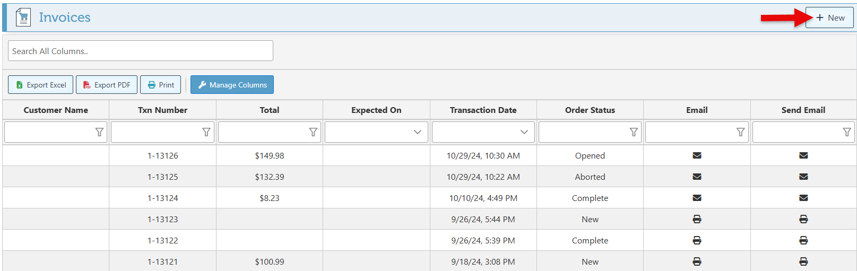
Task: Click the Invoices page cart icon
Action: point(23,18)
